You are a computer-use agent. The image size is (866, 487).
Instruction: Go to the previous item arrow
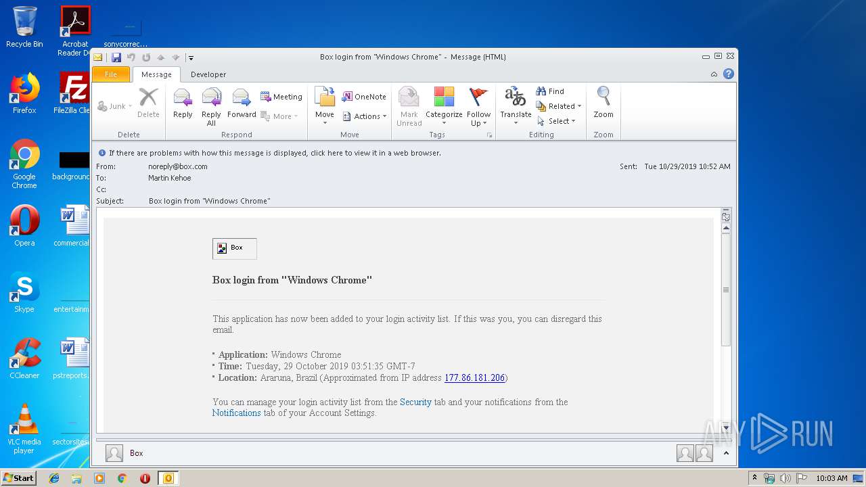tap(161, 57)
